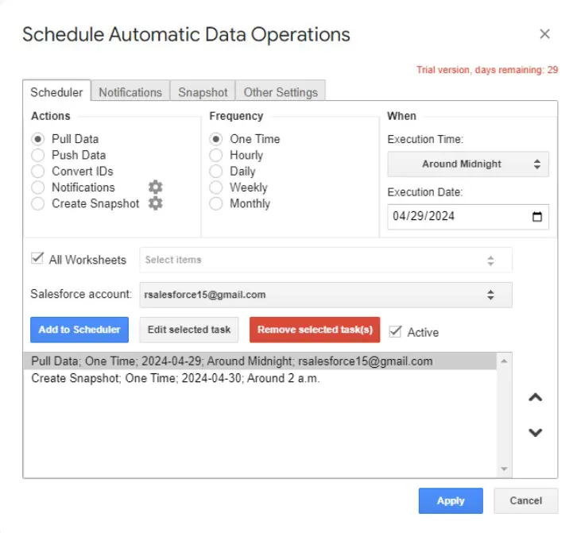Uncheck the All Worksheets checkbox
Image resolution: width=573 pixels, height=533 pixels.
coord(37,259)
